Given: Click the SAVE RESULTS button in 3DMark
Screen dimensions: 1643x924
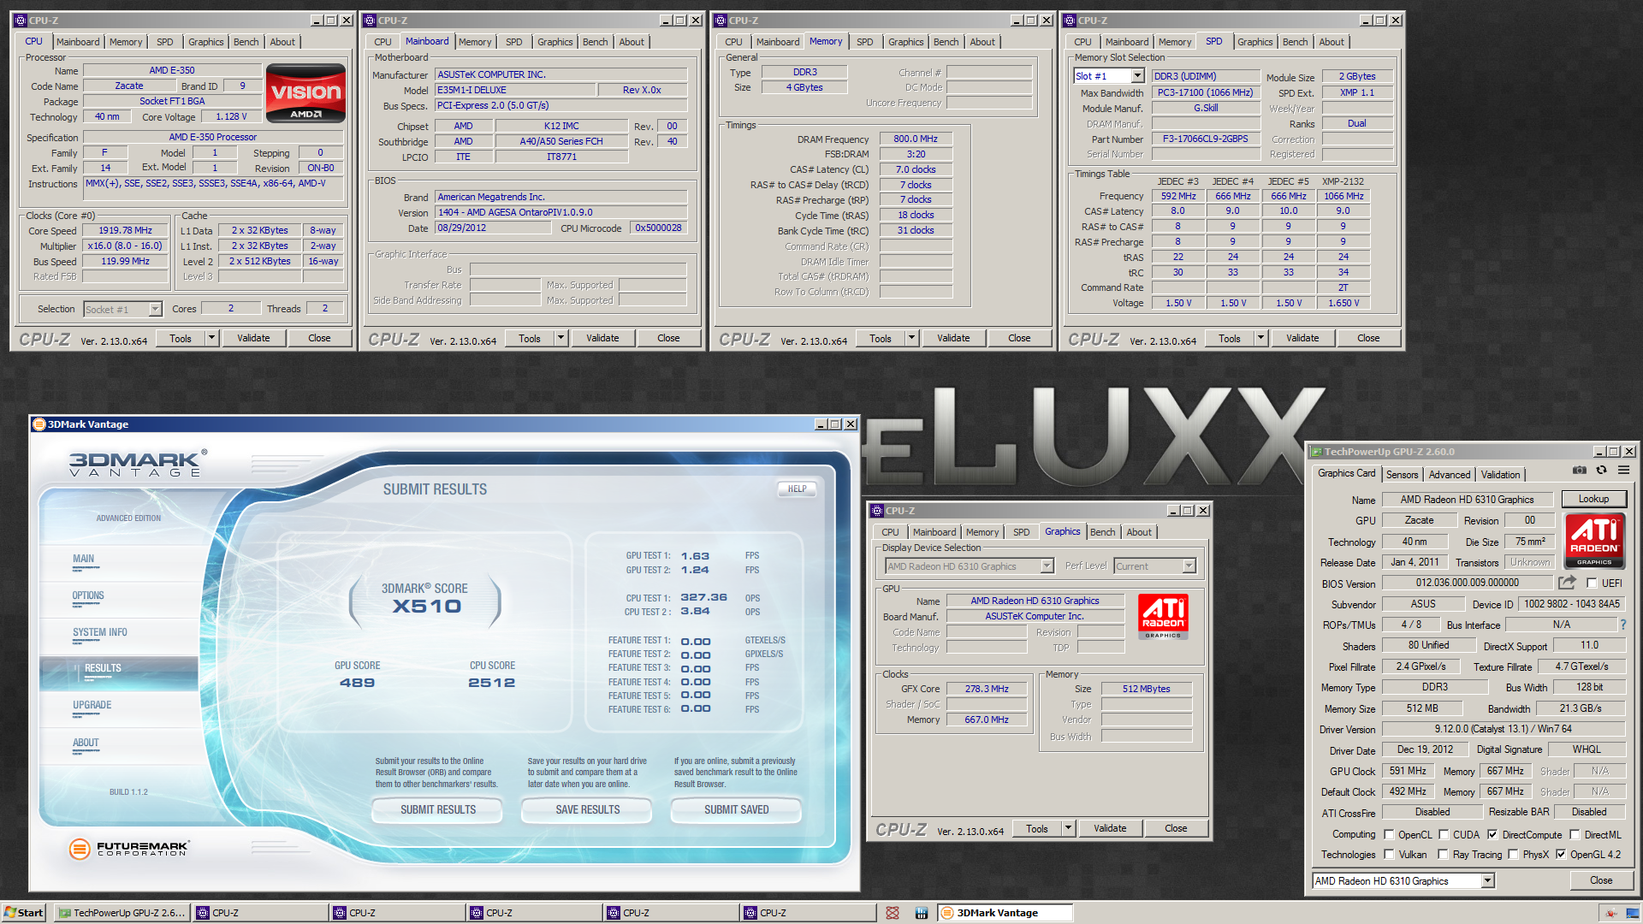Looking at the screenshot, I should [x=587, y=809].
